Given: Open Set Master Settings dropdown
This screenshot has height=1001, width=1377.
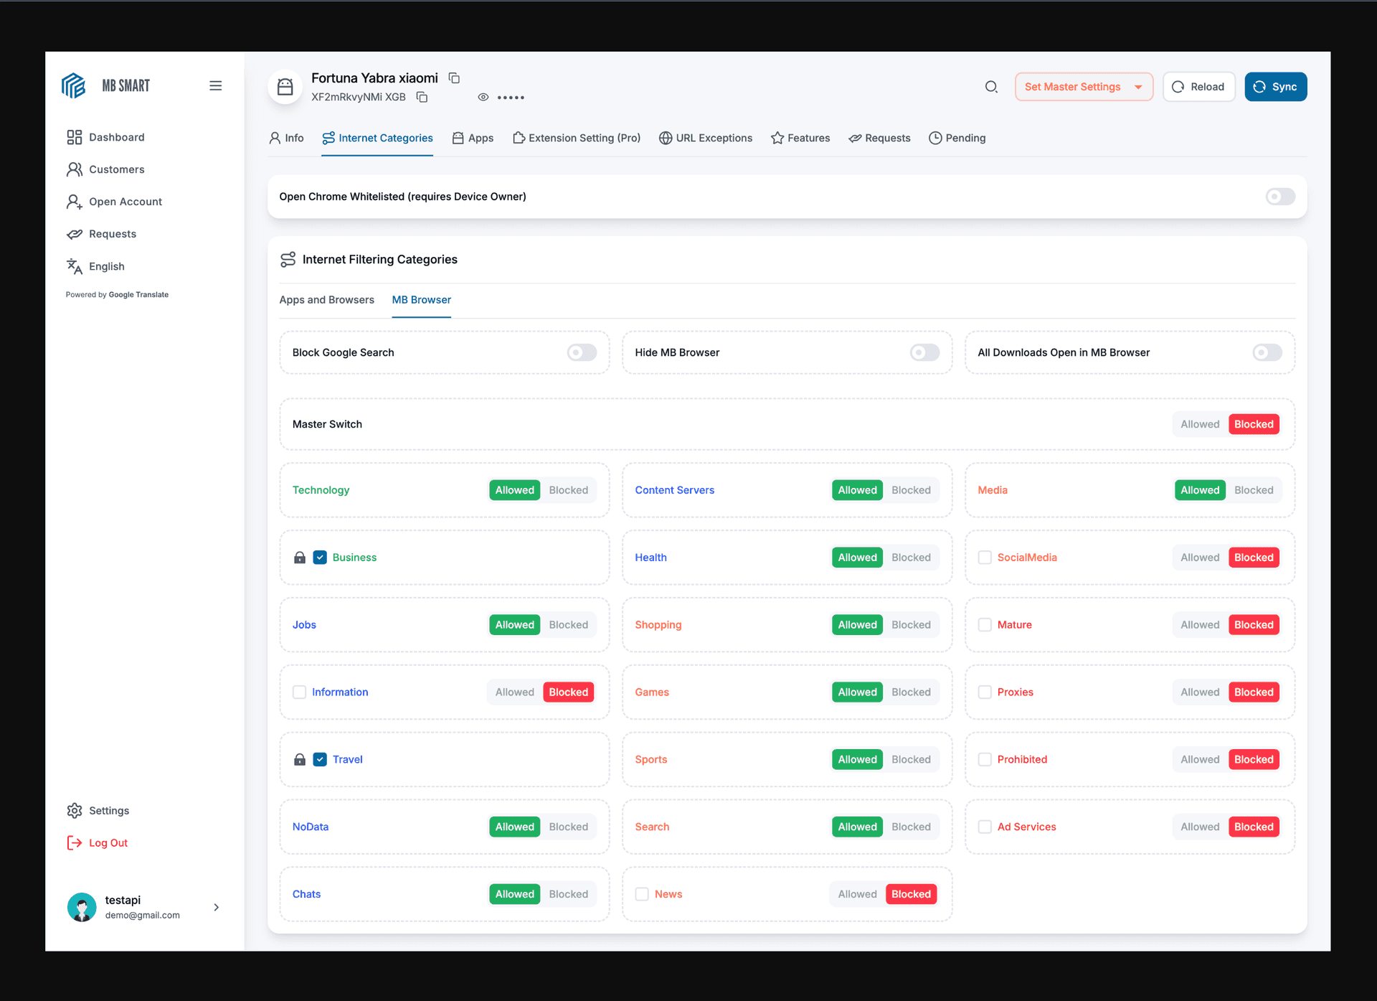Looking at the screenshot, I should [x=1083, y=87].
